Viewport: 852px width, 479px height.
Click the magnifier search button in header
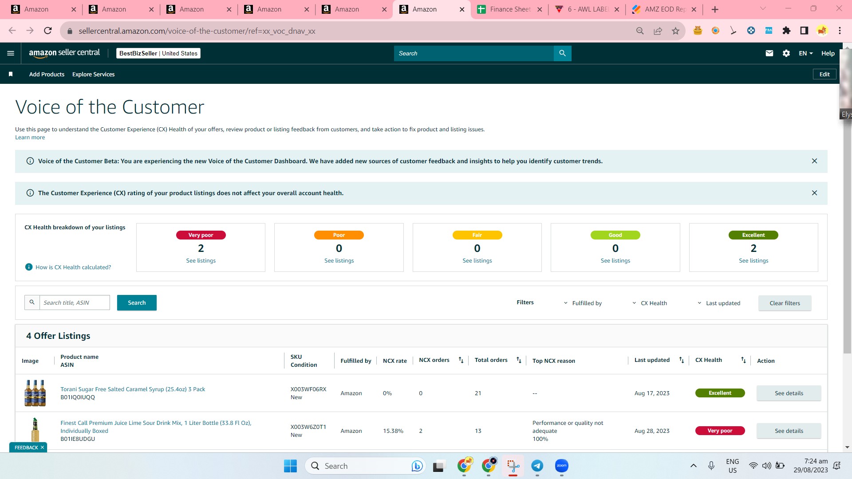tap(562, 53)
